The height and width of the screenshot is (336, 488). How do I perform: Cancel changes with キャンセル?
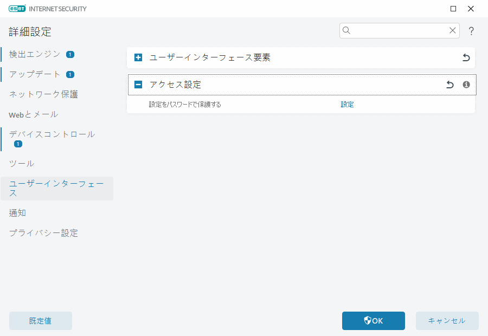pos(447,321)
